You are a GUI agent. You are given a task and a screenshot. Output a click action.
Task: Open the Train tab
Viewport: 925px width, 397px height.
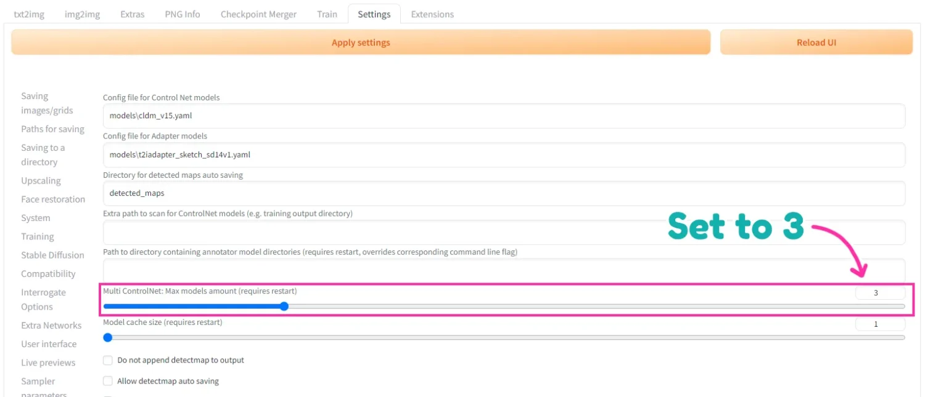[x=327, y=14]
